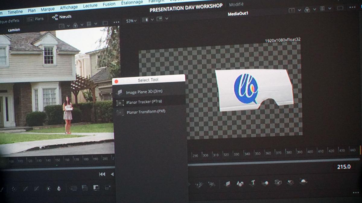Expand dropdown beside top-right grid icon
362x203 pixels.
(330, 8)
